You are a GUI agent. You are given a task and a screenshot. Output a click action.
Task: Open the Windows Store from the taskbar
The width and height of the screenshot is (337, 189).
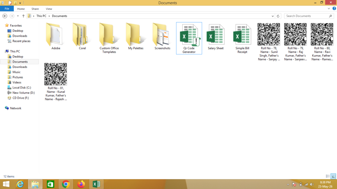pos(50,184)
